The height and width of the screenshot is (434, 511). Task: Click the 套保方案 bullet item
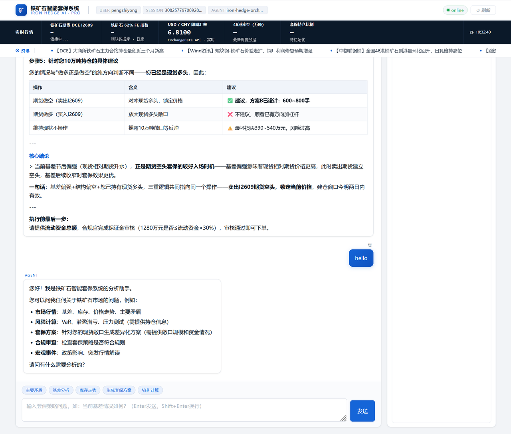[x=124, y=332]
